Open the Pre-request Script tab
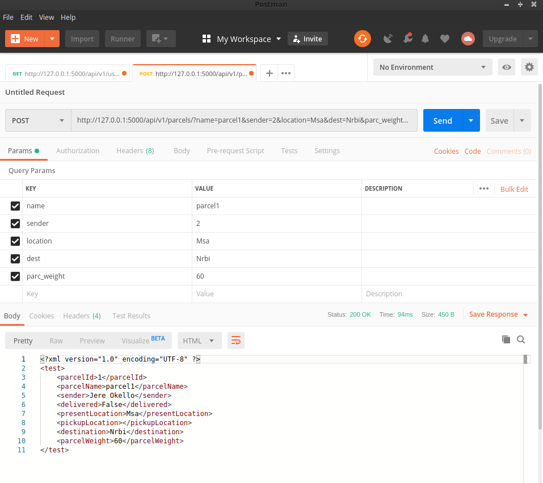The height and width of the screenshot is (483, 543). [235, 151]
